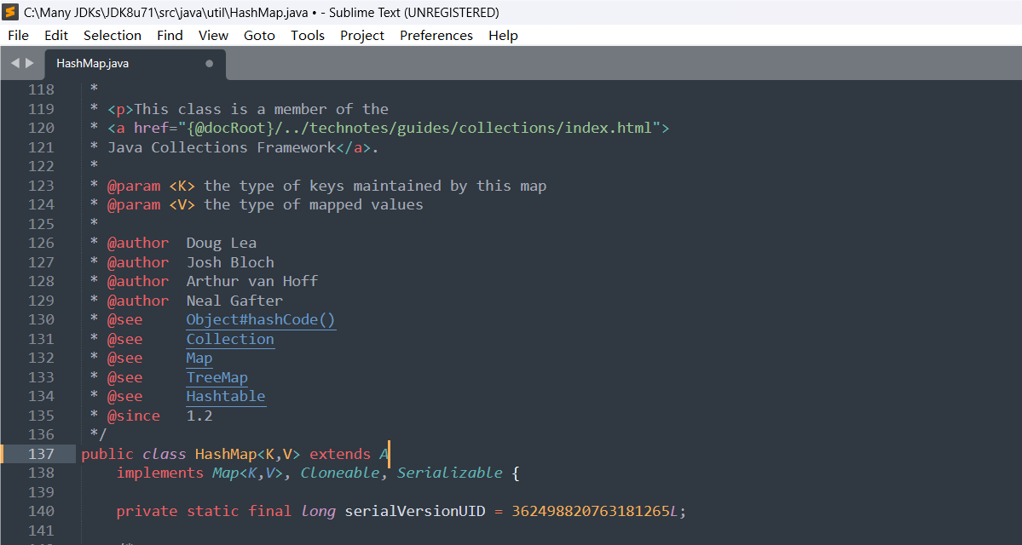
Task: Open the Find menu
Action: (170, 35)
